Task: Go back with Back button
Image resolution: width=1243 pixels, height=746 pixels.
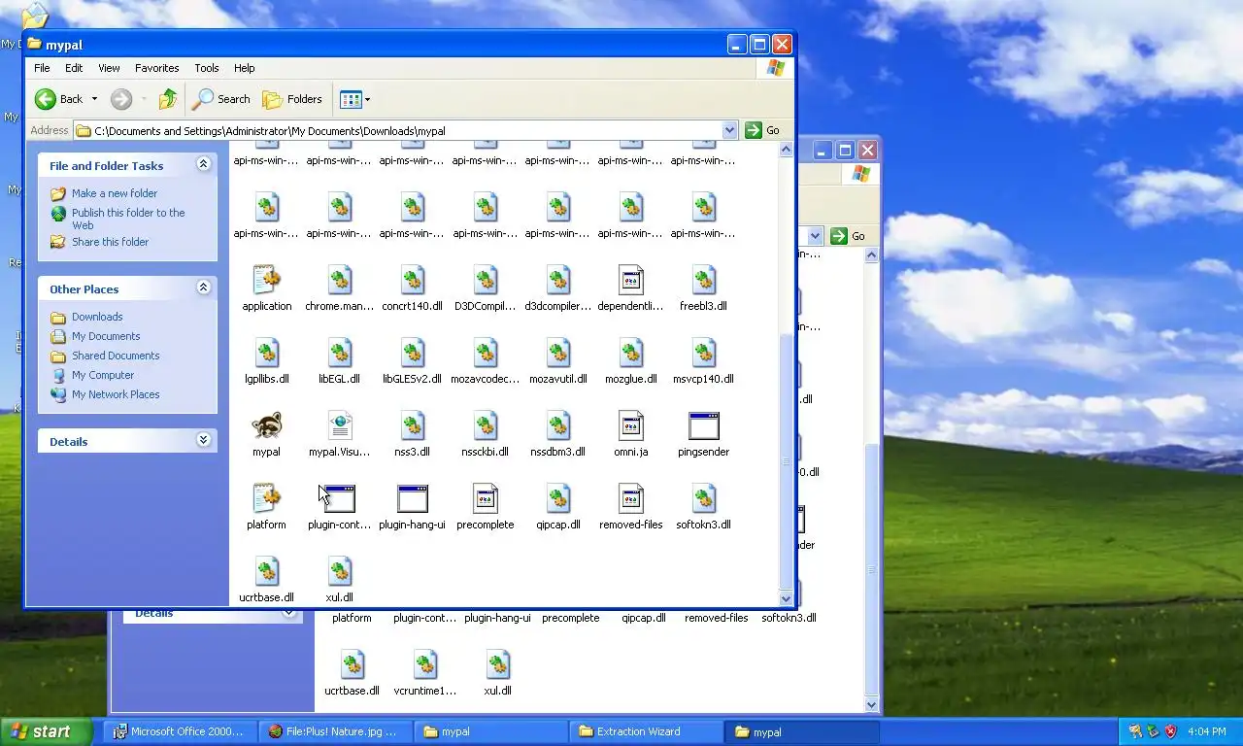Action: pyautogui.click(x=59, y=99)
